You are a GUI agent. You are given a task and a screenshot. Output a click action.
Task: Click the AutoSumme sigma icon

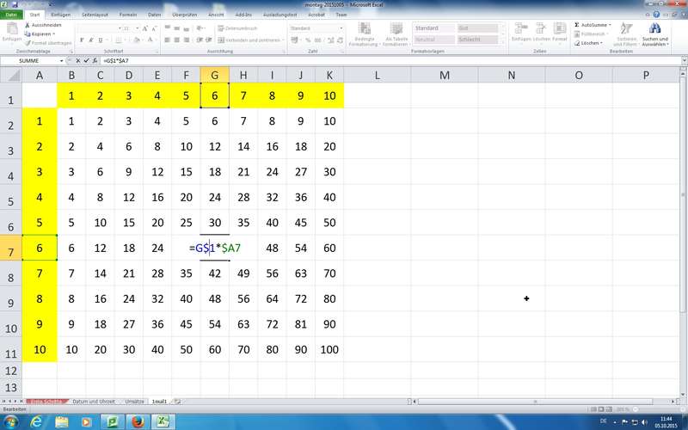(x=577, y=25)
